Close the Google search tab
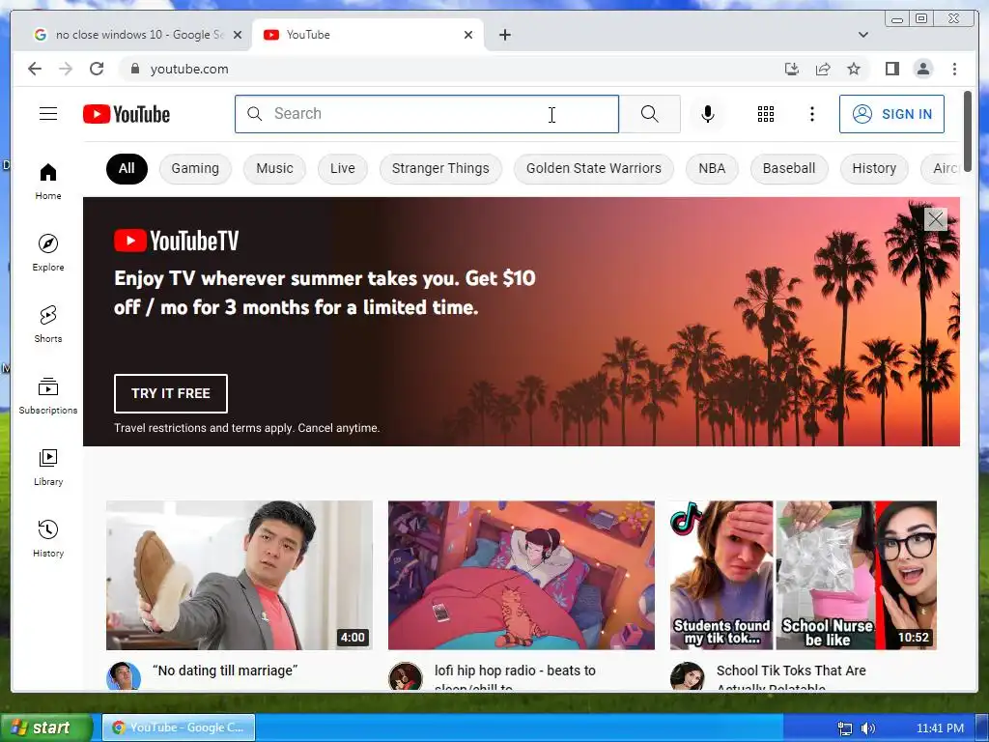The width and height of the screenshot is (989, 742). pyautogui.click(x=238, y=35)
